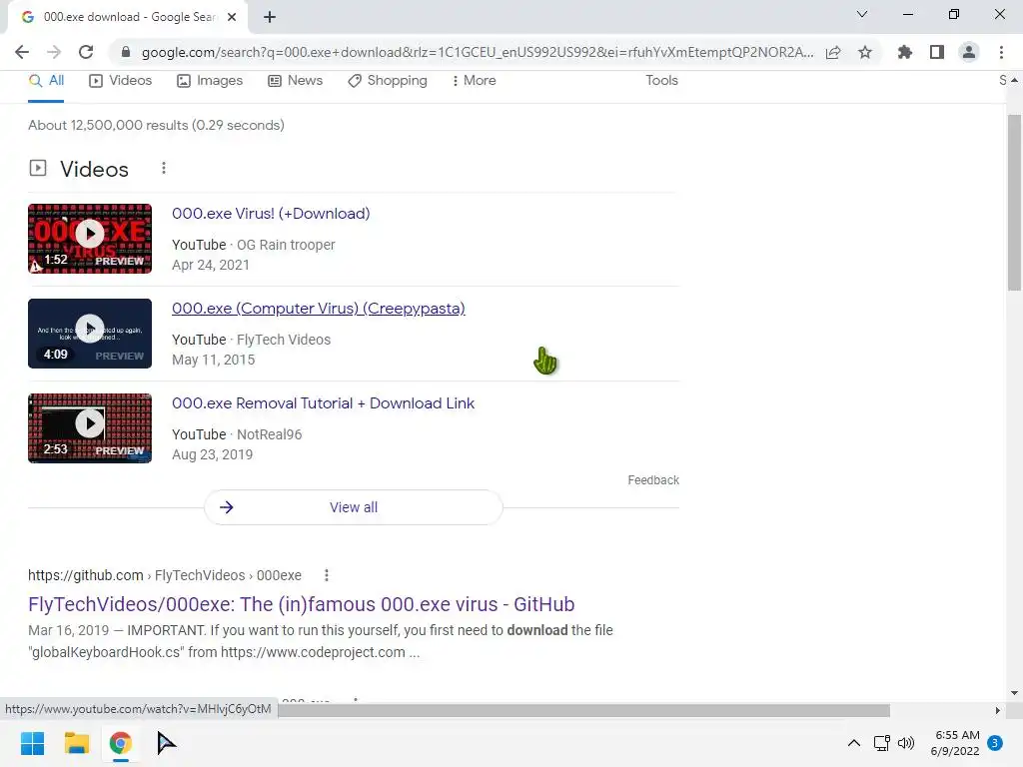Open the arrow-shaped taskbar app
Image resolution: width=1023 pixels, height=767 pixels.
[166, 743]
